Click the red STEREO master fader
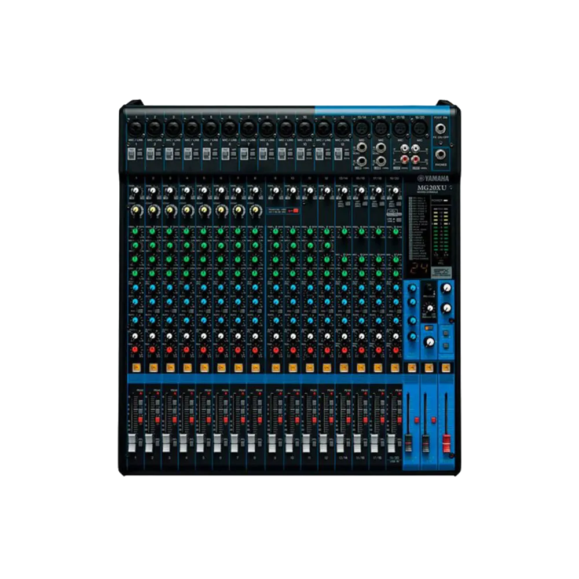Screen dimensions: 579x579 click(446, 444)
